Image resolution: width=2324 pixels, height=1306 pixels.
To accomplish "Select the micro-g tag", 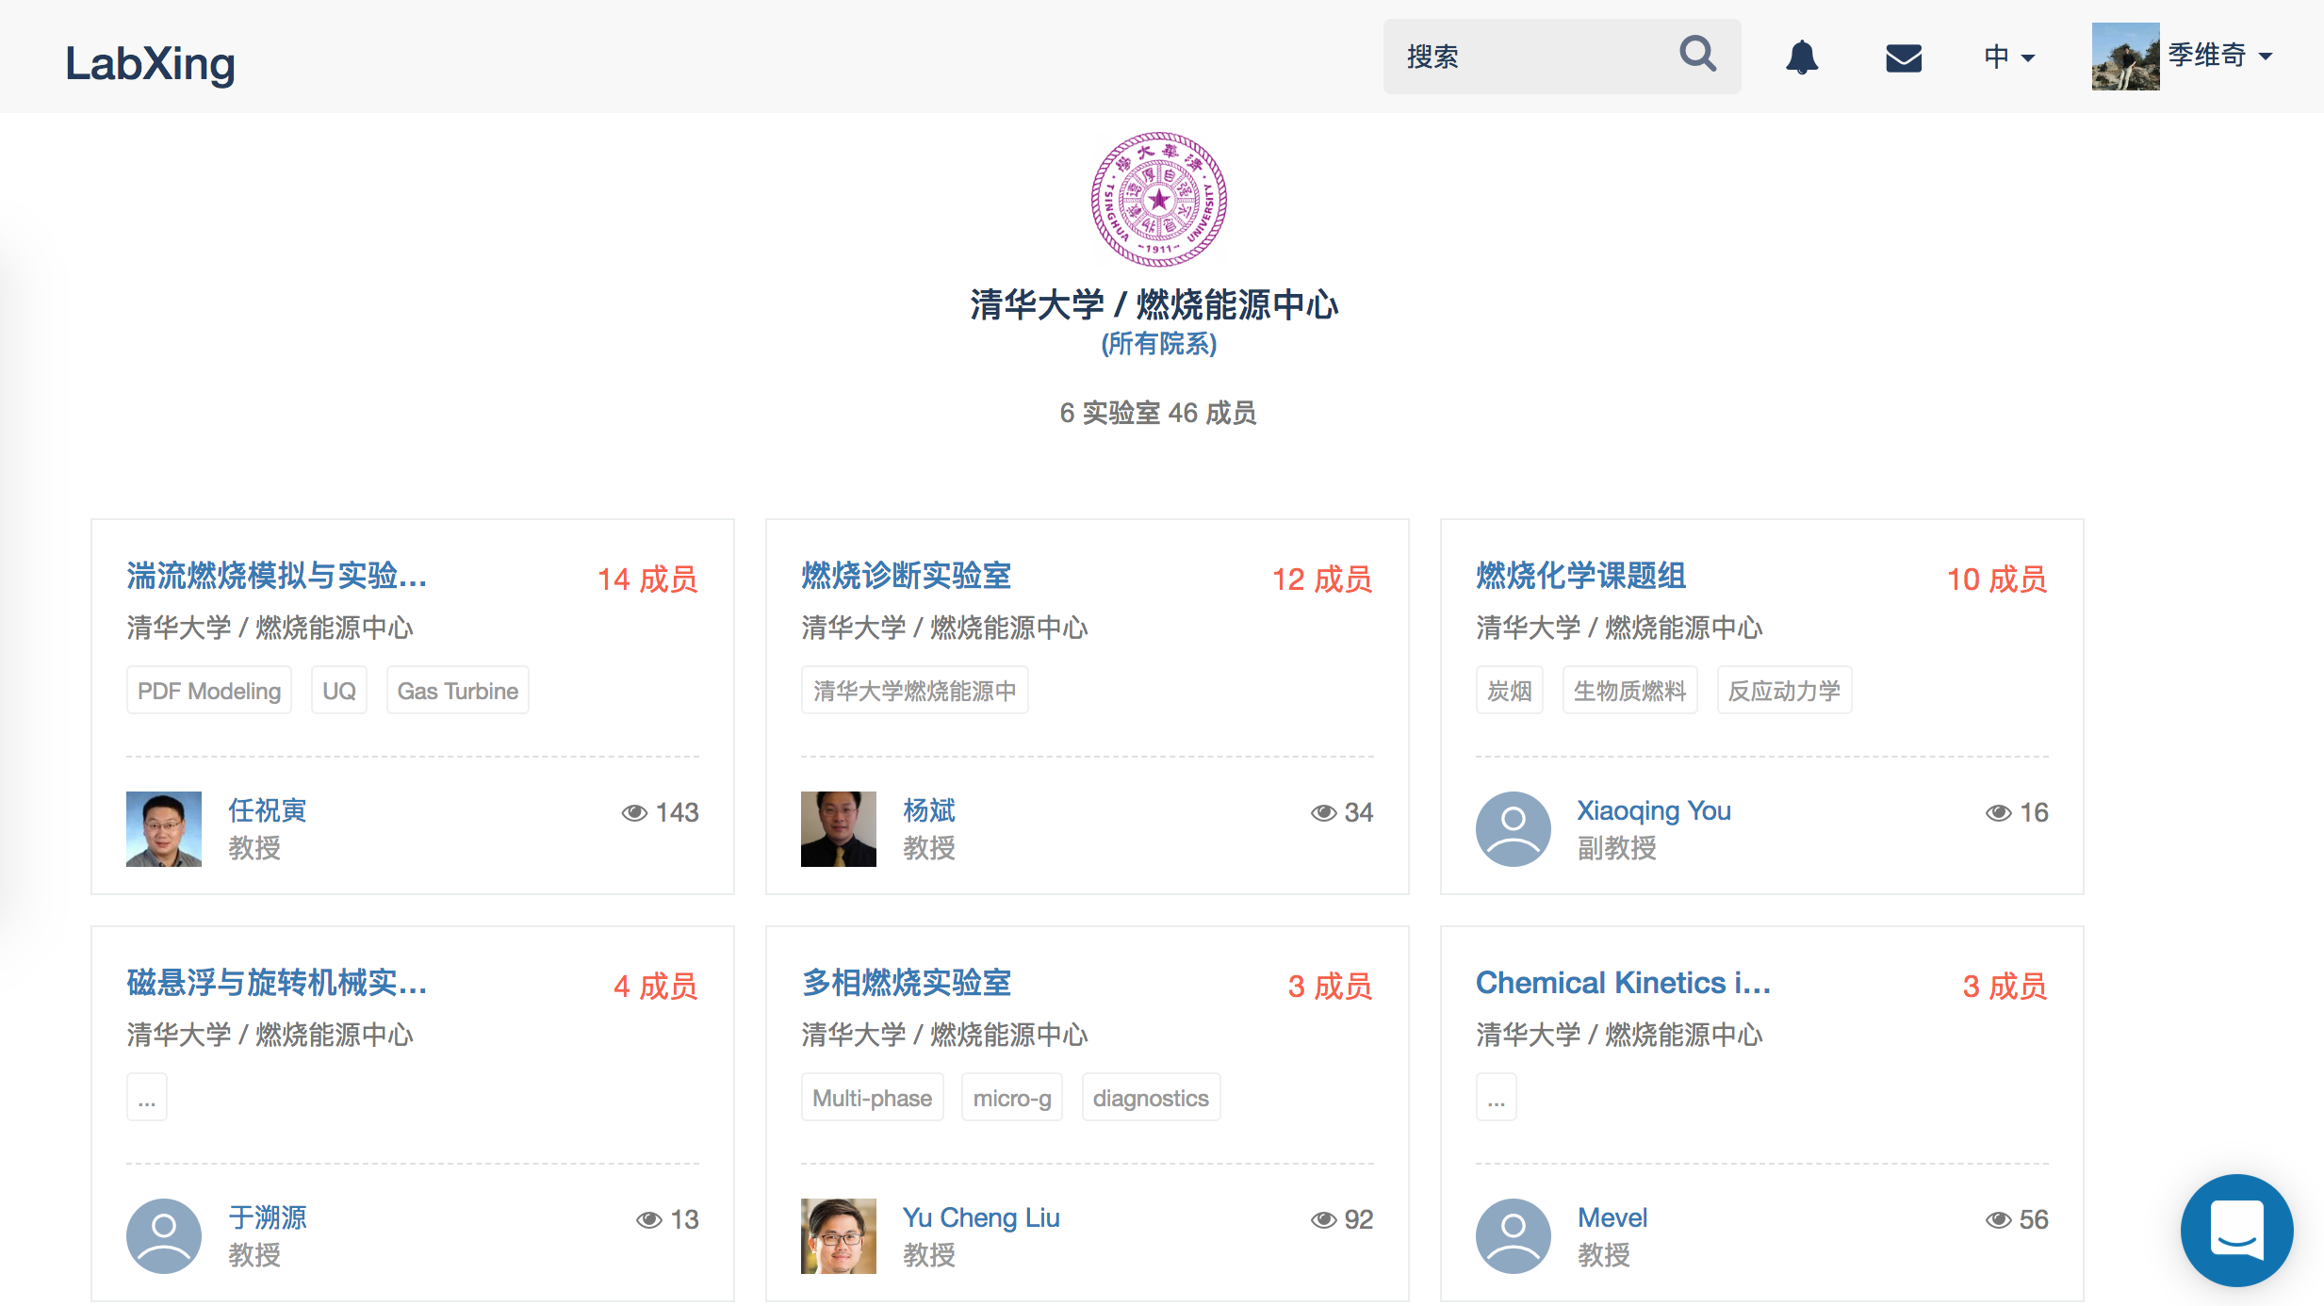I will tap(1012, 1098).
